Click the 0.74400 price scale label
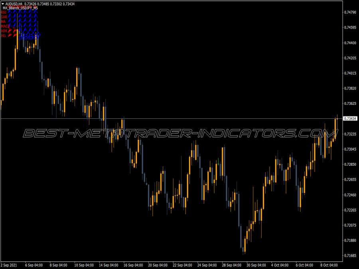This screenshot has height=269, width=359. [x=350, y=43]
